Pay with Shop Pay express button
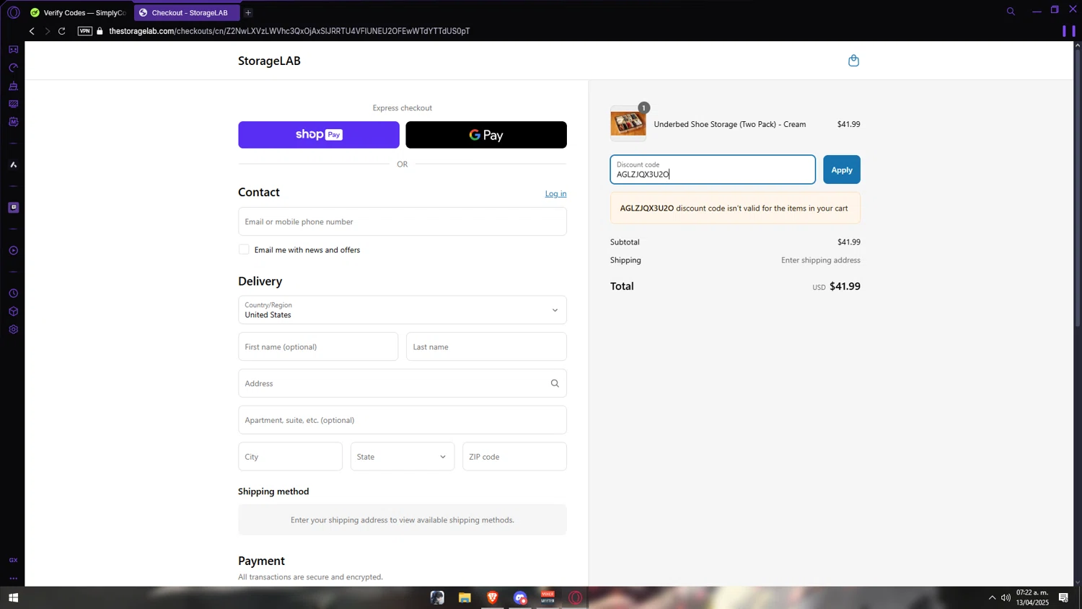Viewport: 1082px width, 609px height. point(319,135)
